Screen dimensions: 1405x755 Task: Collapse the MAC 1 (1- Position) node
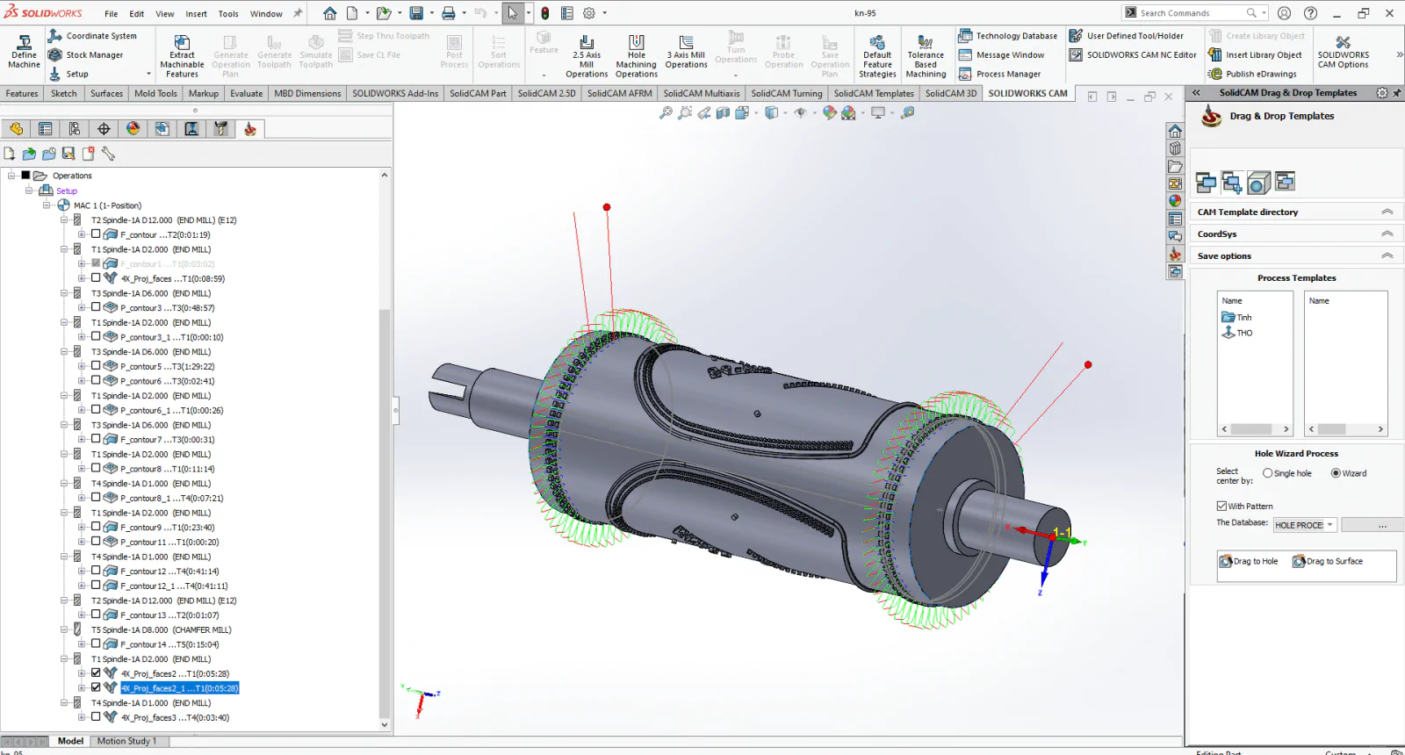point(47,205)
